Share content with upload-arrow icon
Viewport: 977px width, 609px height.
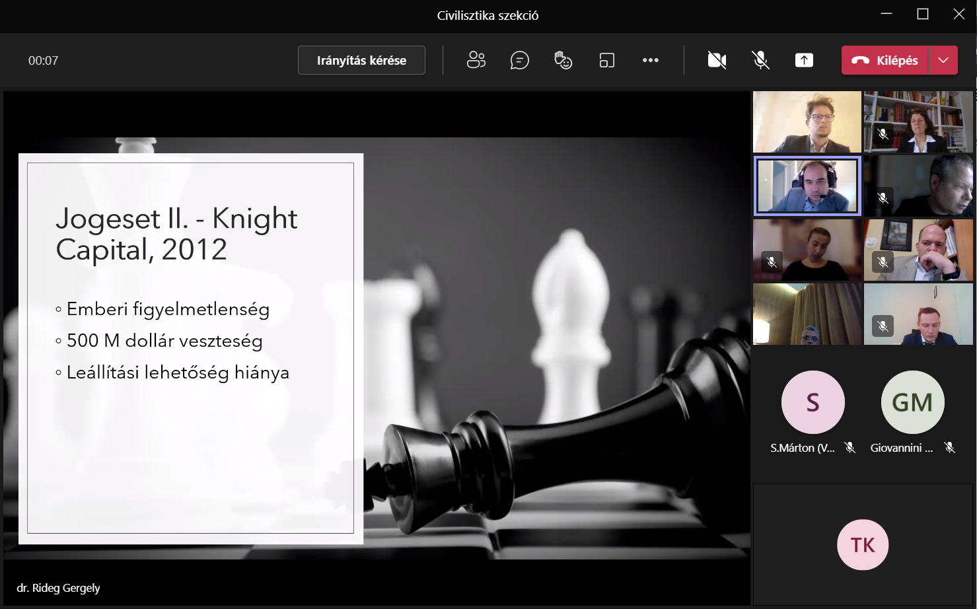[804, 60]
